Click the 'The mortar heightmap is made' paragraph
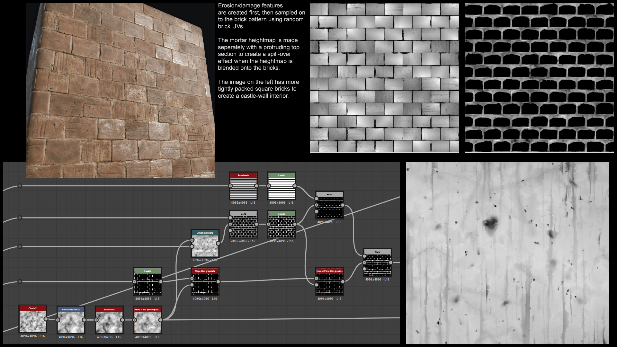The height and width of the screenshot is (347, 617). point(259,54)
